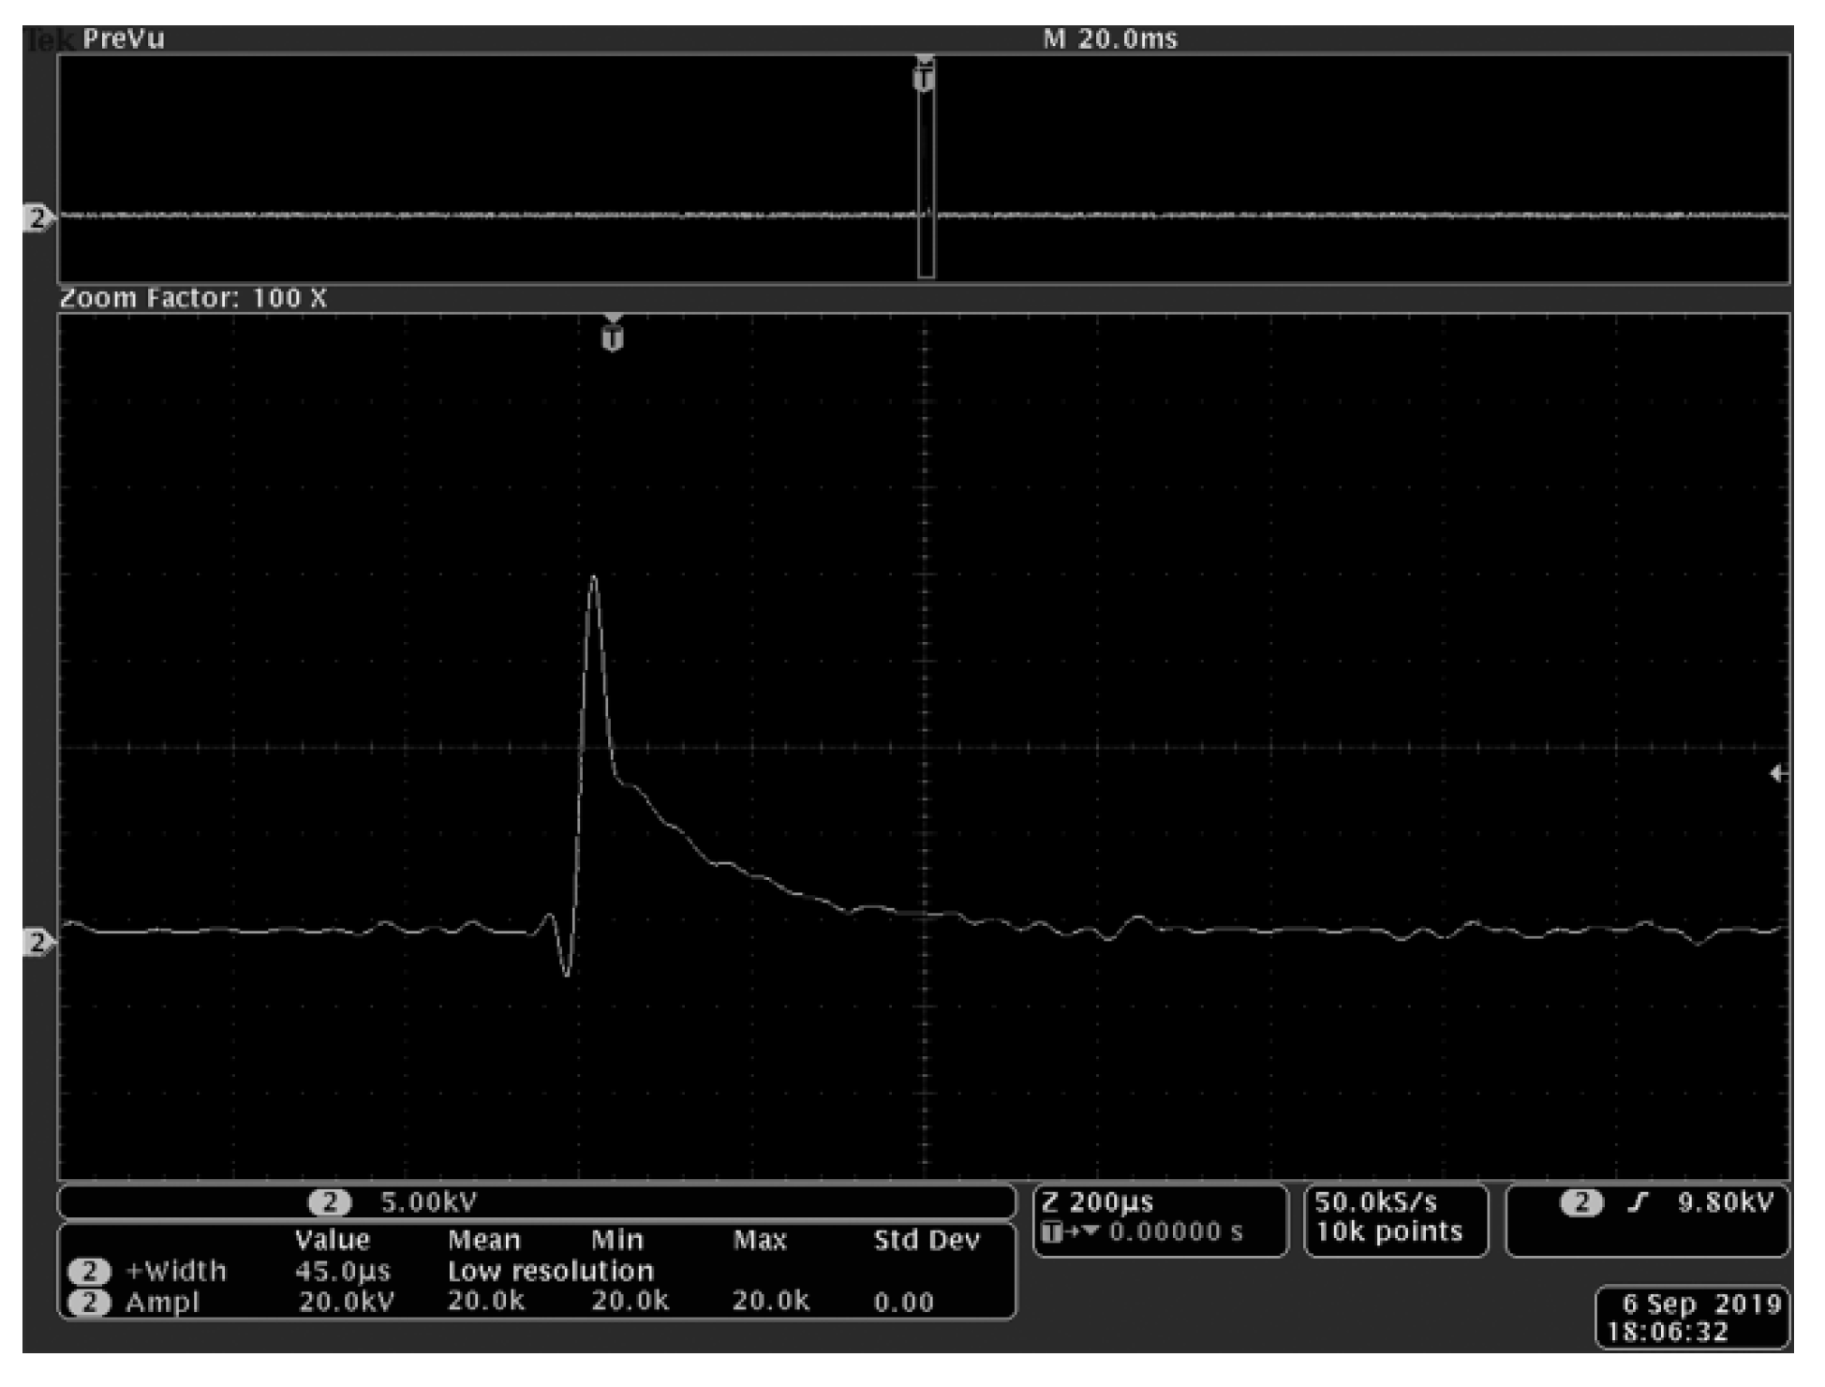Click the Std Dev column header
1825x1387 pixels.
(926, 1241)
